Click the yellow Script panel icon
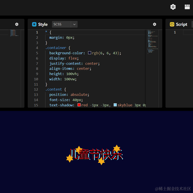Image resolution: width=193 pixels, height=193 pixels. click(172, 24)
